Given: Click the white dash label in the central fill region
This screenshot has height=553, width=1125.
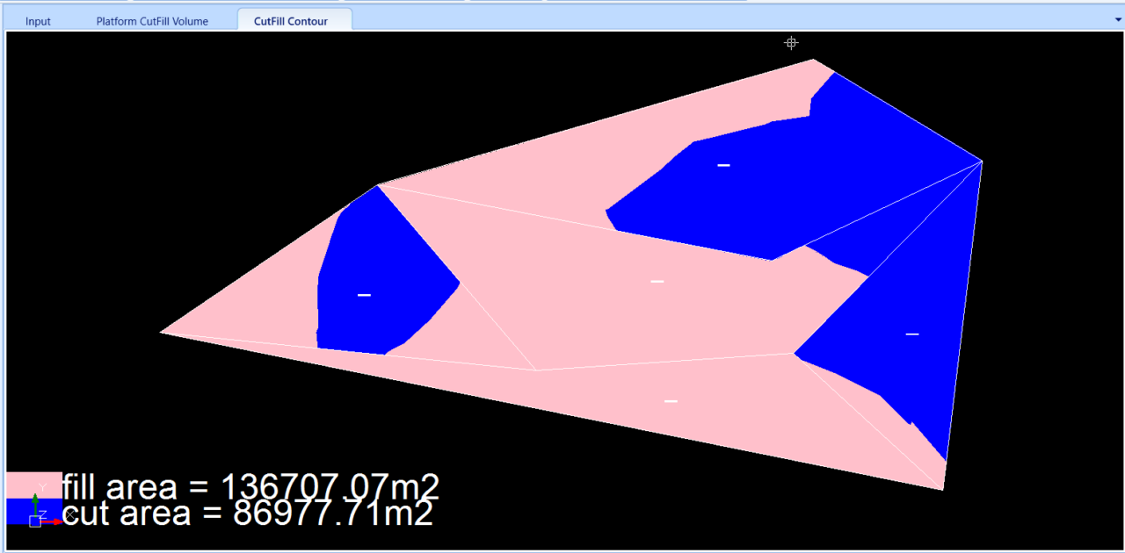Looking at the screenshot, I should click(x=657, y=281).
